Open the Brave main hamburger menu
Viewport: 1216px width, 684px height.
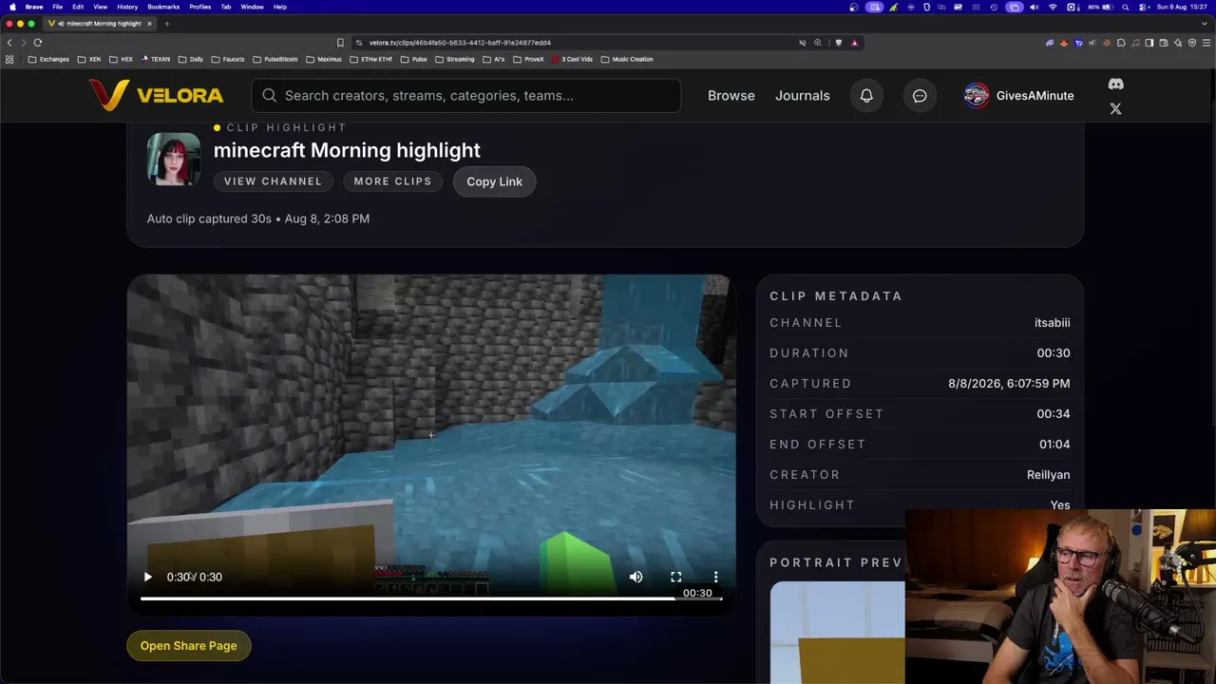pos(1206,43)
